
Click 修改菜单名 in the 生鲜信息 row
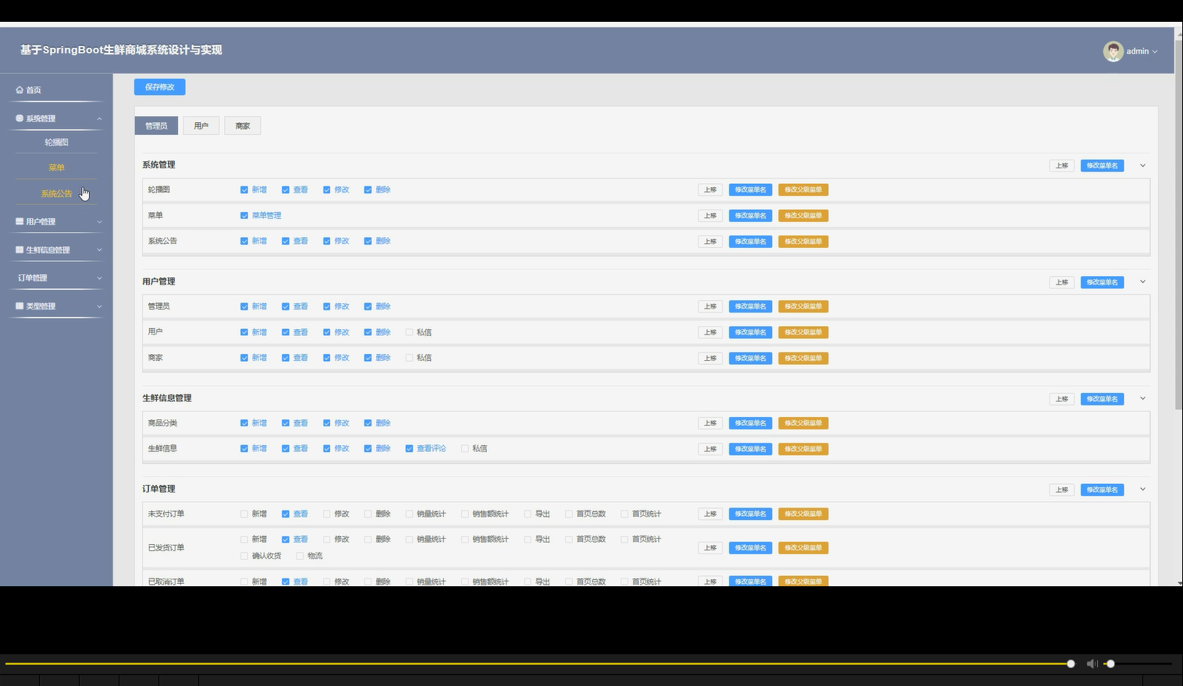pyautogui.click(x=750, y=449)
